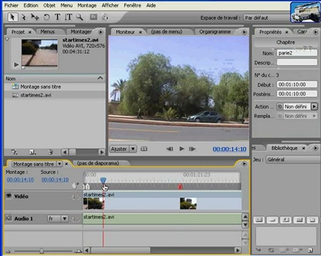Image resolution: width=321 pixels, height=256 pixels.
Task: Click the zoom-in mountain icon in the timeline
Action: pos(78,251)
